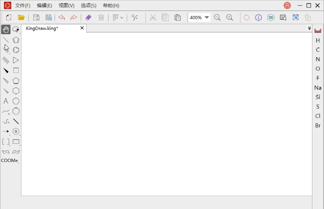The image size is (324, 209).
Task: Click the eraser tool in toolbar
Action: pyautogui.click(x=89, y=17)
